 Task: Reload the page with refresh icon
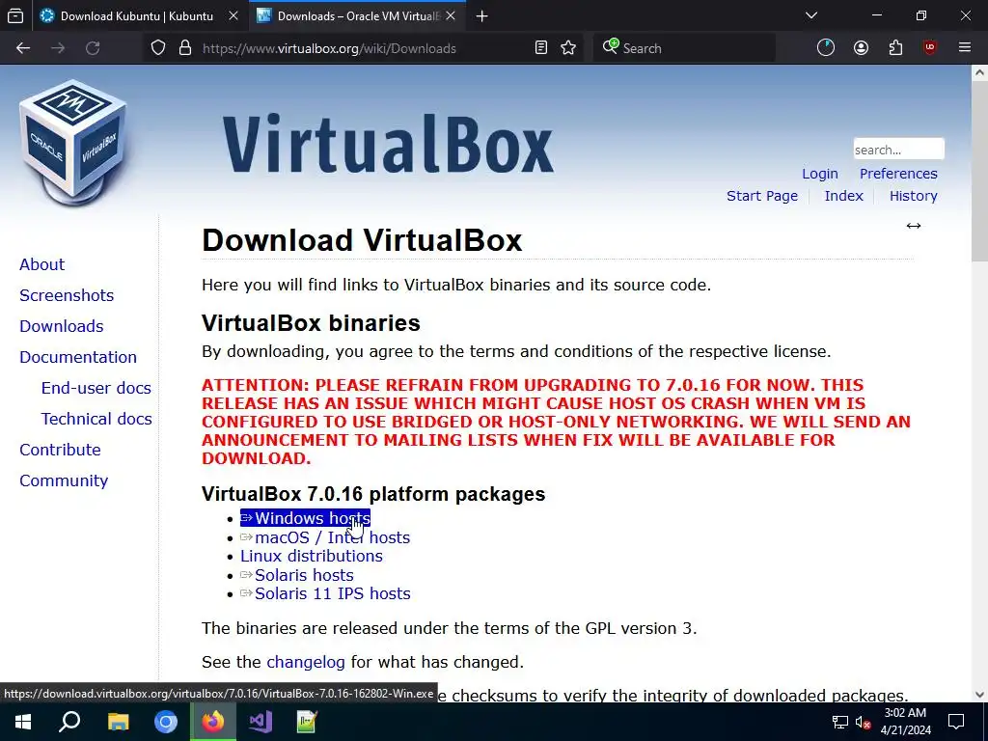[x=93, y=48]
